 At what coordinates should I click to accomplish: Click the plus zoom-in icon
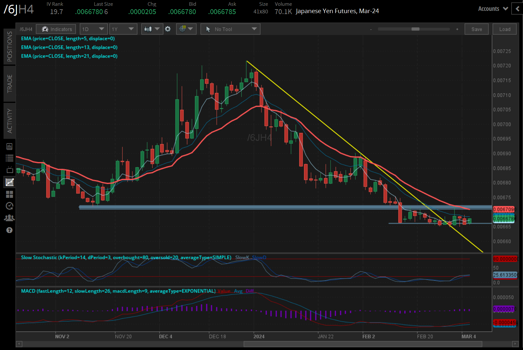point(457,29)
